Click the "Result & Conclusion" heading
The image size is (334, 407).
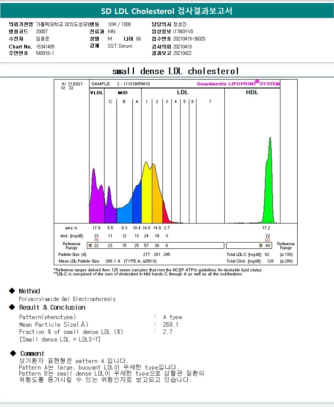[52, 307]
